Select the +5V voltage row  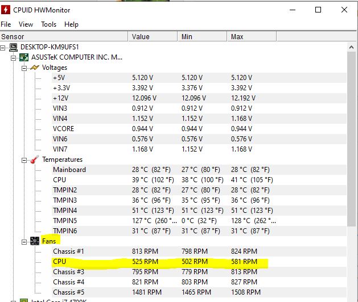click(199, 78)
